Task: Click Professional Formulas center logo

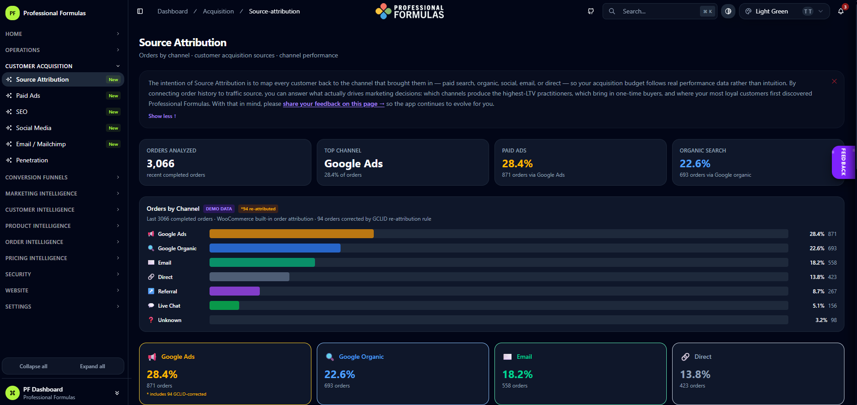Action: click(410, 11)
